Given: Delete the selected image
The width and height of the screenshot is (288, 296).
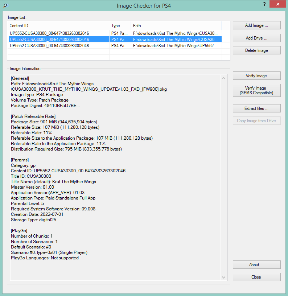Looking at the screenshot, I should coord(256,50).
